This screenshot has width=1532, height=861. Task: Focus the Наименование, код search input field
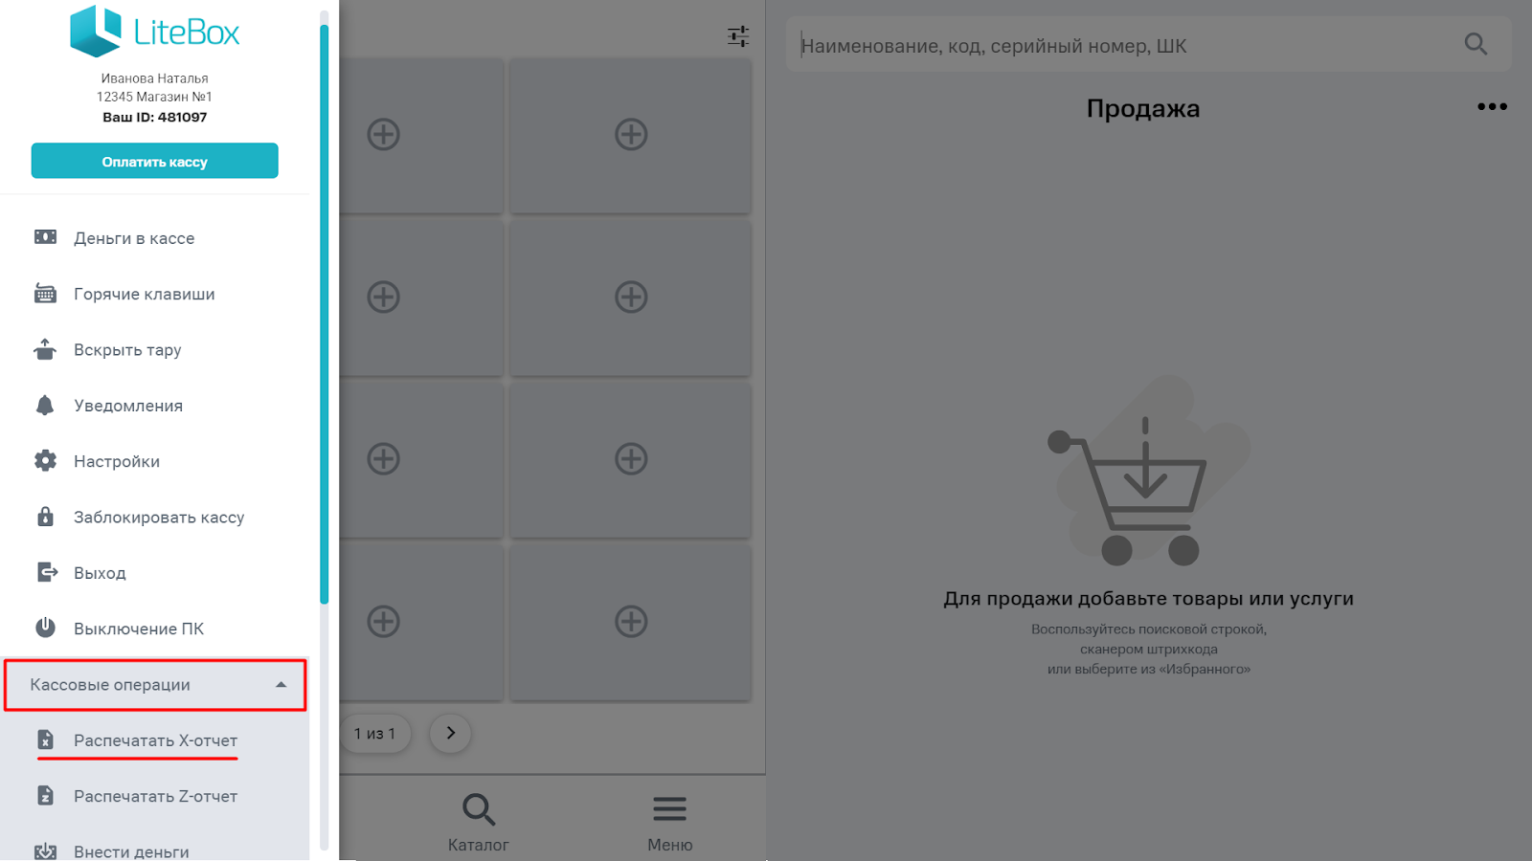[x=1125, y=45]
